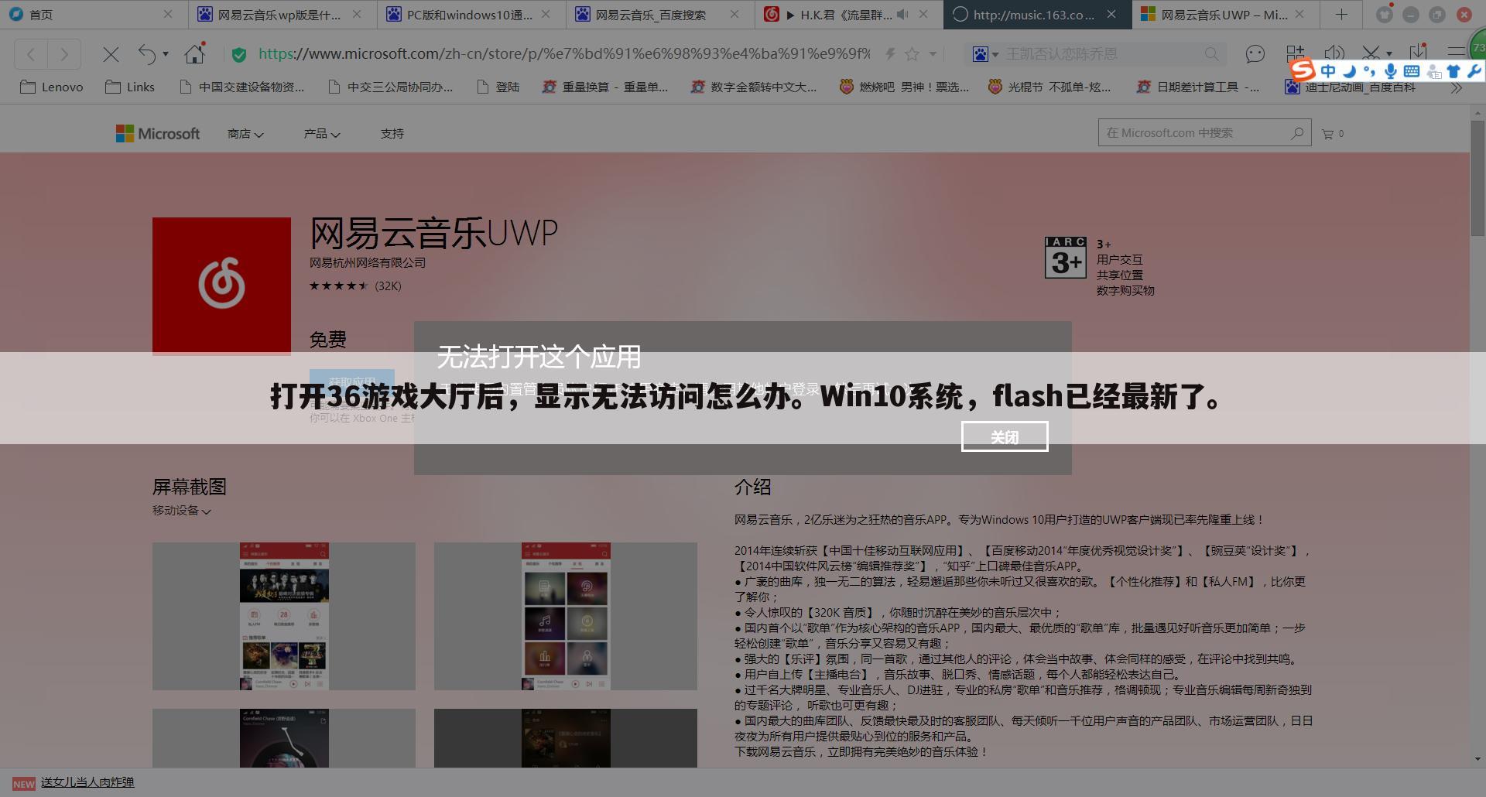Toggle Sogou Chinese/English 中 mode

coord(1328,71)
